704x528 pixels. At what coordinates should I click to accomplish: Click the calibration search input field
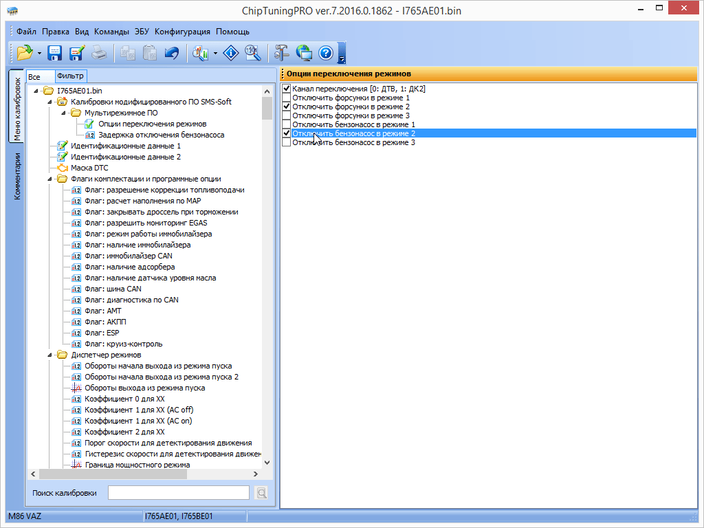178,492
